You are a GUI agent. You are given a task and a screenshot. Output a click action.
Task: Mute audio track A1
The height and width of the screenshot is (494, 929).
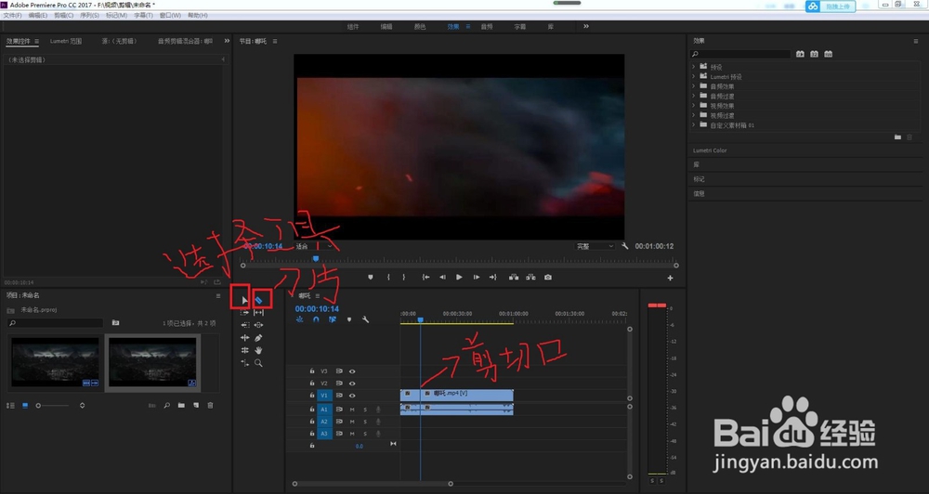point(352,409)
